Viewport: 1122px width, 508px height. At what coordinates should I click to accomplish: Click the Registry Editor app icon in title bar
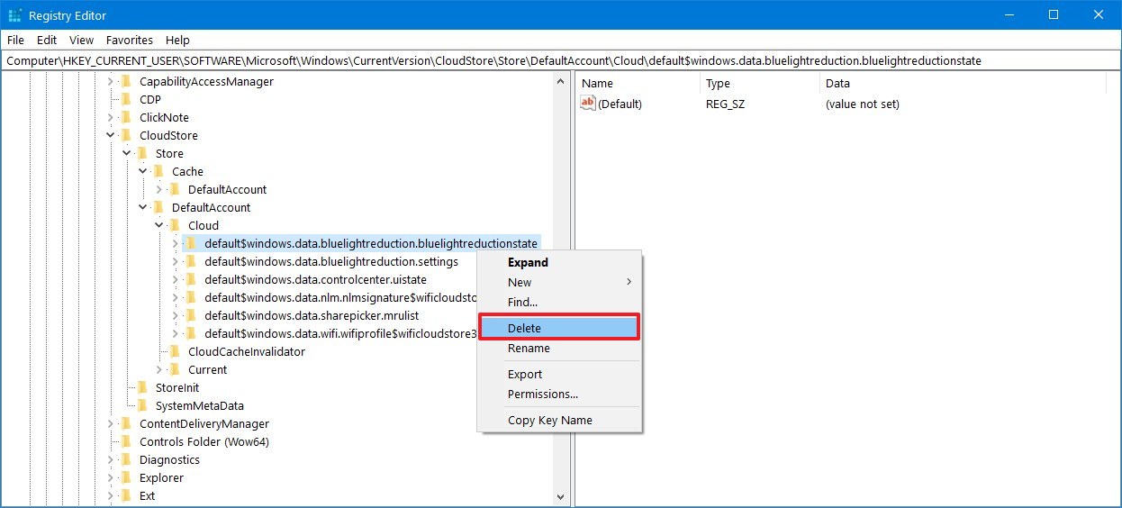coord(14,14)
